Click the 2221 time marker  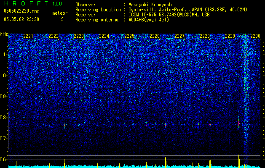click(x=28, y=36)
